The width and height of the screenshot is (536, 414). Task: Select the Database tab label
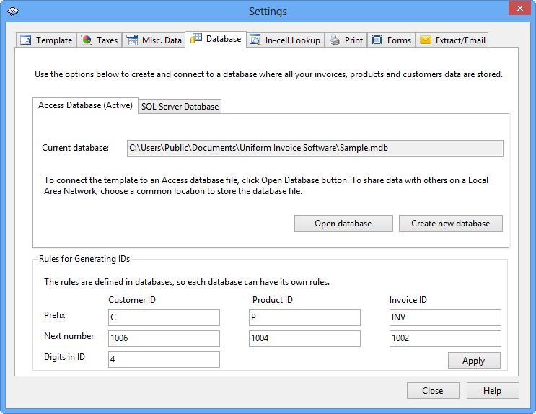pyautogui.click(x=224, y=39)
